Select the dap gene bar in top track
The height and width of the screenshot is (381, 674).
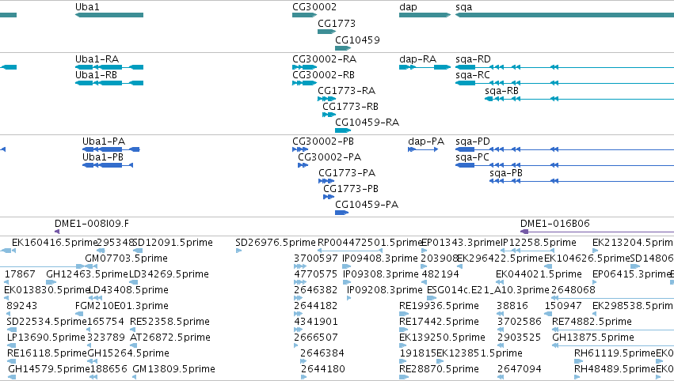(425, 15)
